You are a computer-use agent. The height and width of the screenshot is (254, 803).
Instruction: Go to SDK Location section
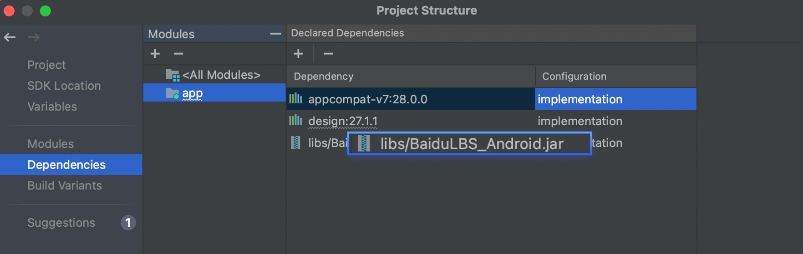tap(64, 86)
